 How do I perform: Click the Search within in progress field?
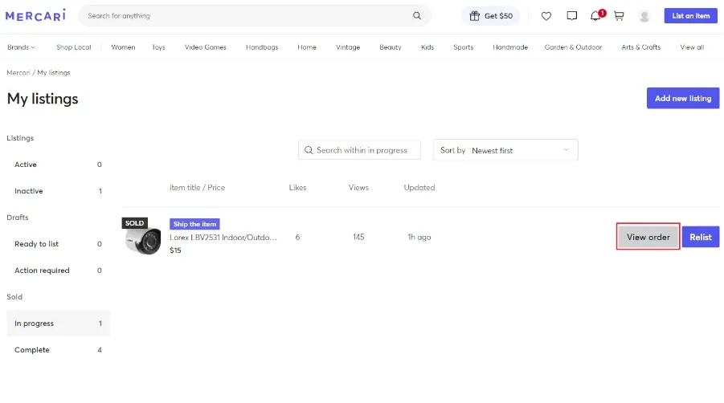pyautogui.click(x=359, y=150)
